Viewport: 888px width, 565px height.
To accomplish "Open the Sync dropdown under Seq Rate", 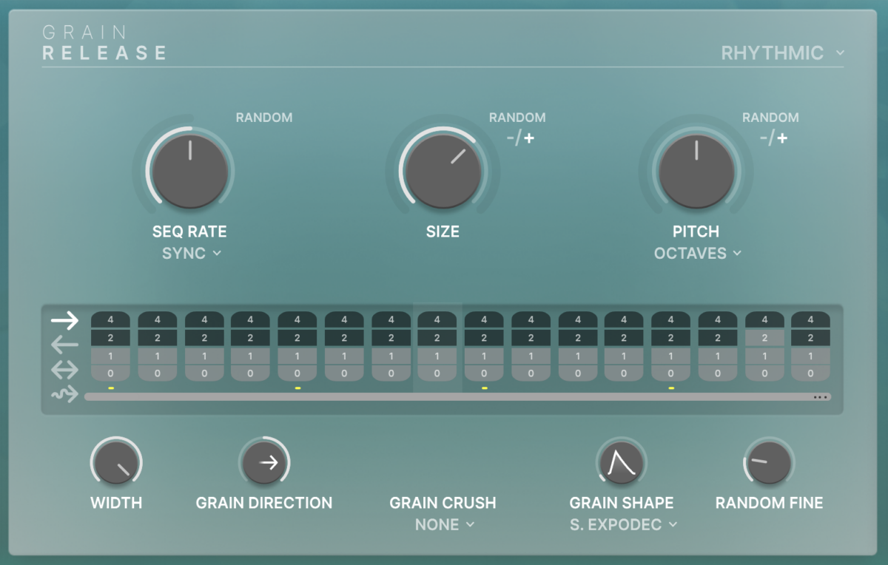I will (191, 254).
